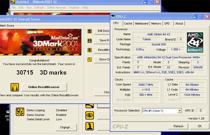Image resolution: width=210 pixels, height=135 pixels.
Task: Click the Close button in score dialog
Action: (x=102, y=92)
